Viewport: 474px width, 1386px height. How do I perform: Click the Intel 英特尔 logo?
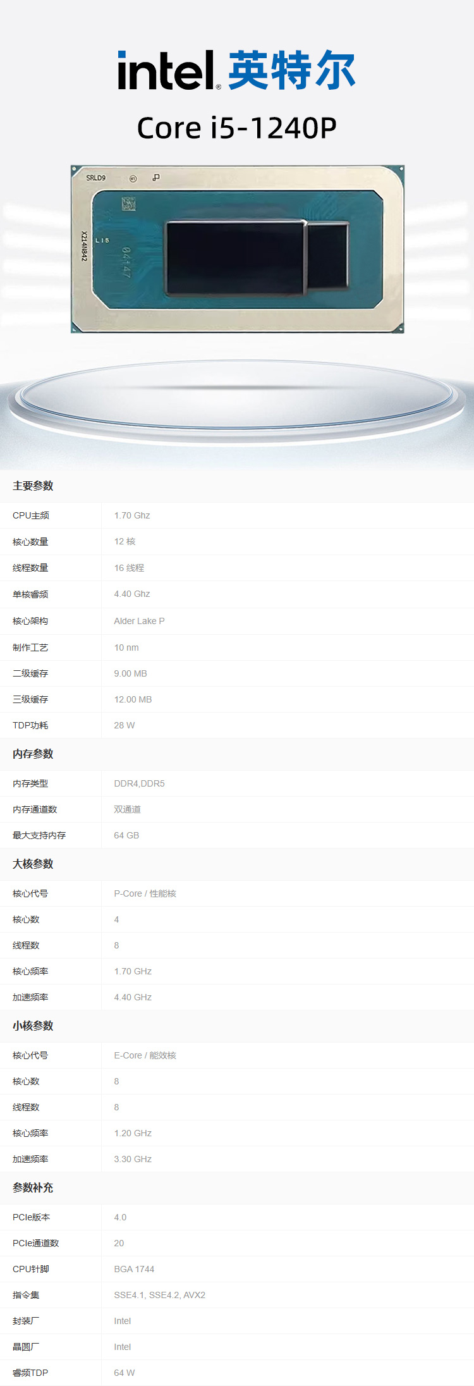(x=236, y=70)
